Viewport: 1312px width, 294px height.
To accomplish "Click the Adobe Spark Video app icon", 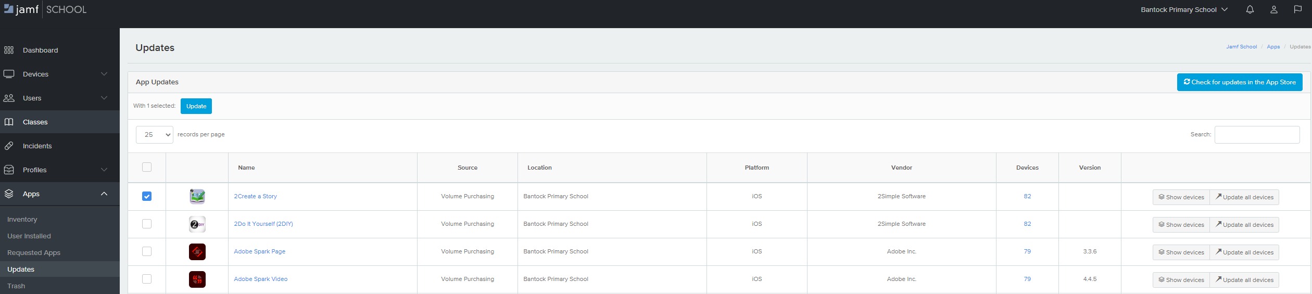I will click(197, 279).
